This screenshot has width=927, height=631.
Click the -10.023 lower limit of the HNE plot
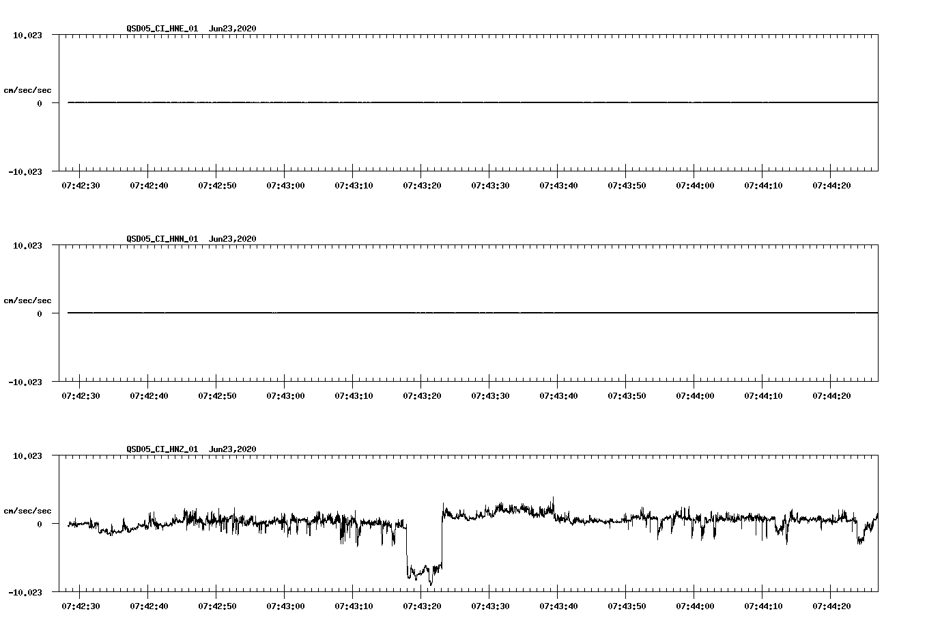(x=25, y=171)
